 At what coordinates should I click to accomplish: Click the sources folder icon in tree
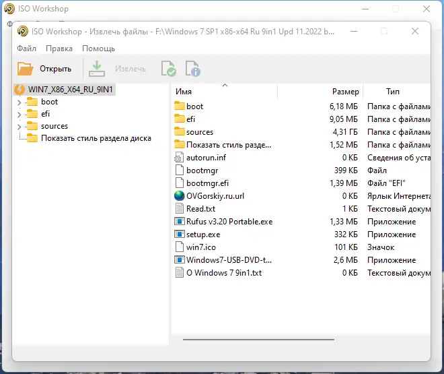coord(32,126)
